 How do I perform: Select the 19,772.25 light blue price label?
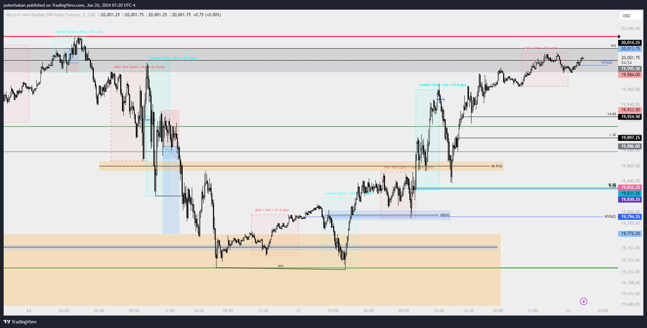(630, 234)
